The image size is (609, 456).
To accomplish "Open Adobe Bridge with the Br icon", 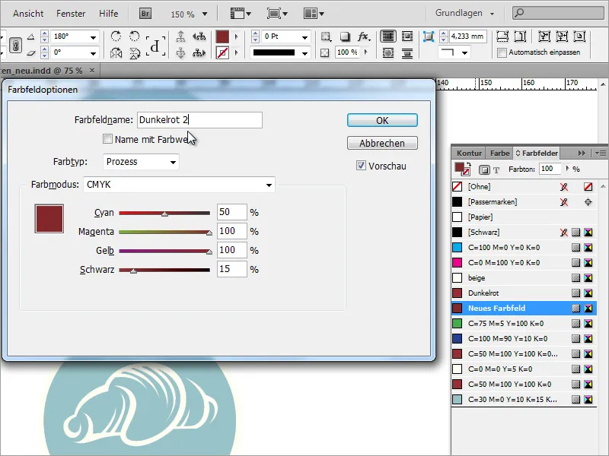I will click(145, 14).
